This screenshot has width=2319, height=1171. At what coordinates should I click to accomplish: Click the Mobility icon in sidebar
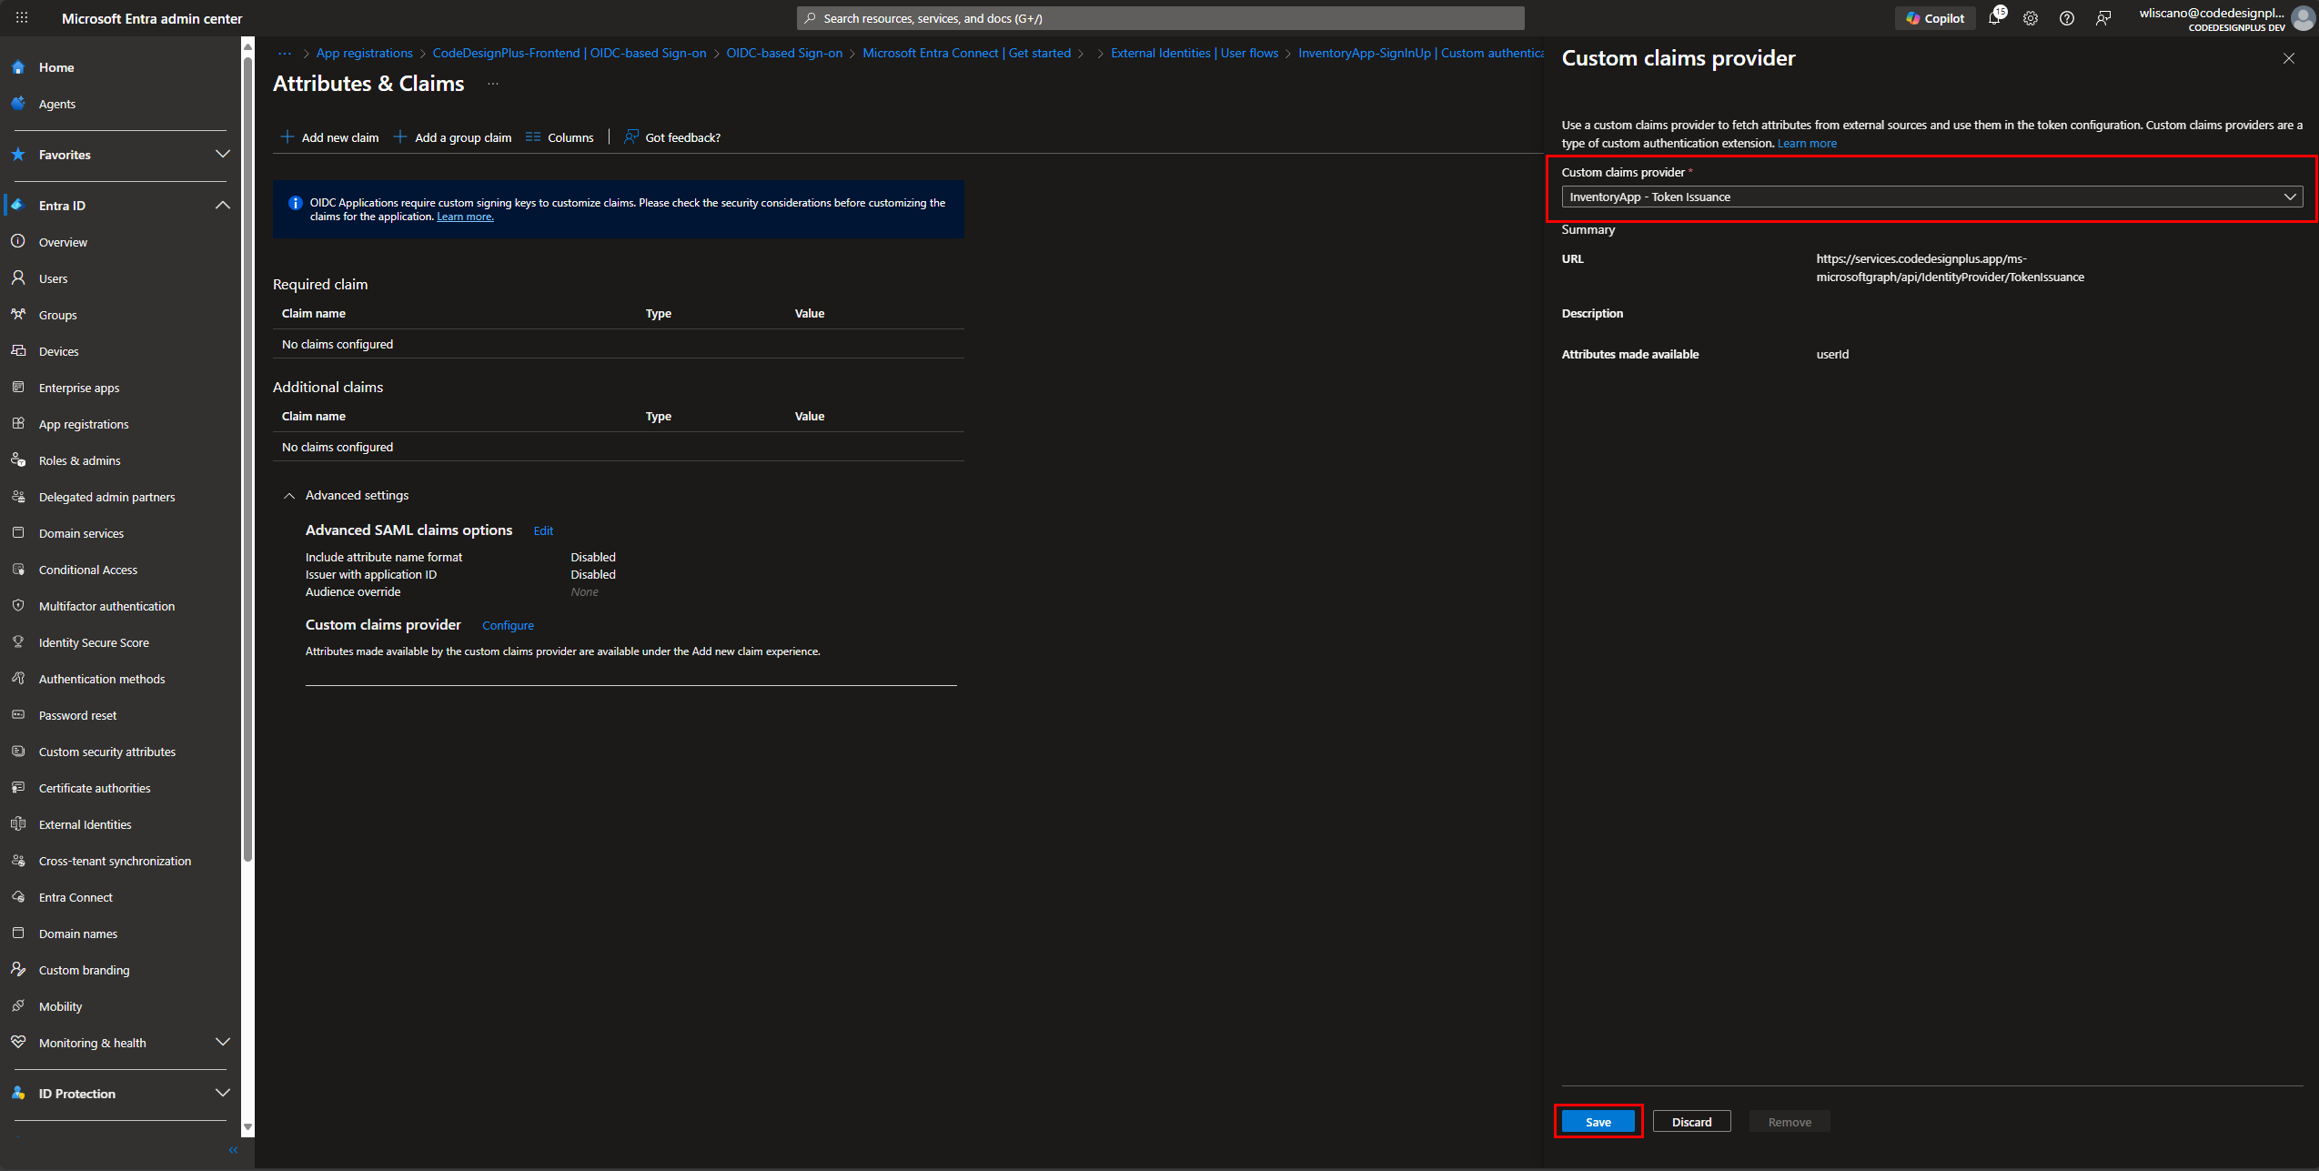18,1006
